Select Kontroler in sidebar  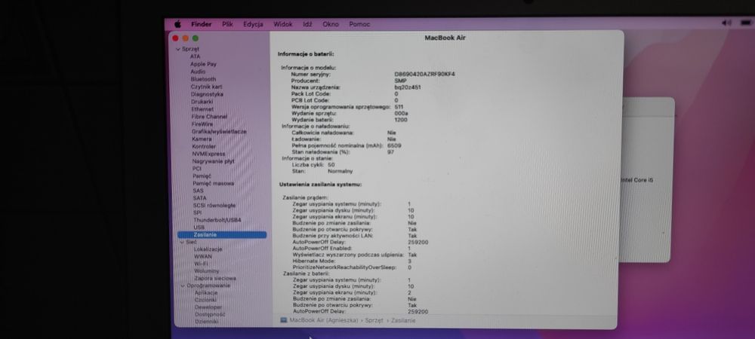tap(204, 146)
